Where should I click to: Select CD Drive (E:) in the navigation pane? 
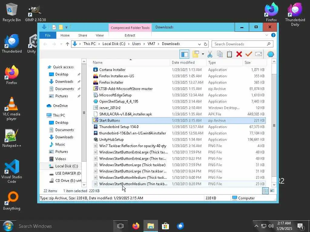point(65,181)
